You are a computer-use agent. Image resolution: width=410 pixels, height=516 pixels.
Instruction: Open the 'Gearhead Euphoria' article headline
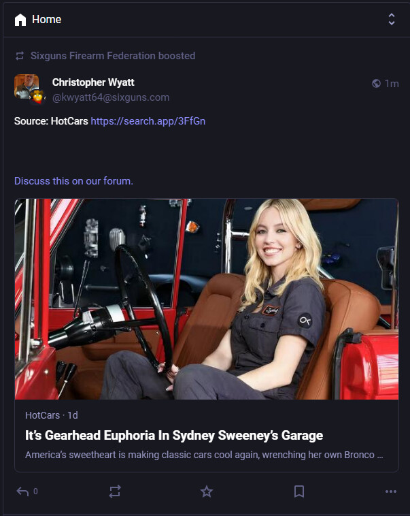(x=174, y=436)
